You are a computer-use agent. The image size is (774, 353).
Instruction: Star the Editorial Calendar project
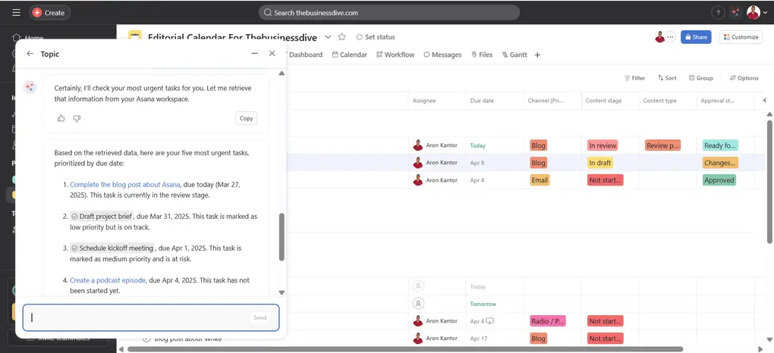[x=341, y=37]
